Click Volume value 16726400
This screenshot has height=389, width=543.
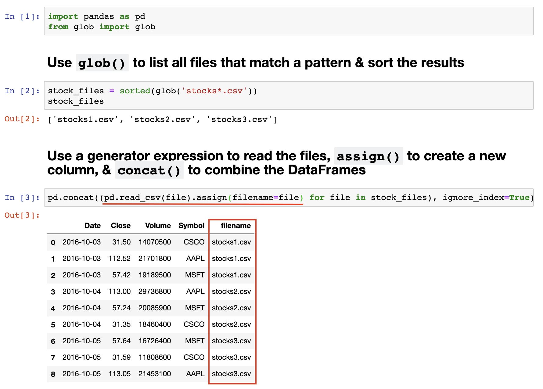(x=155, y=341)
